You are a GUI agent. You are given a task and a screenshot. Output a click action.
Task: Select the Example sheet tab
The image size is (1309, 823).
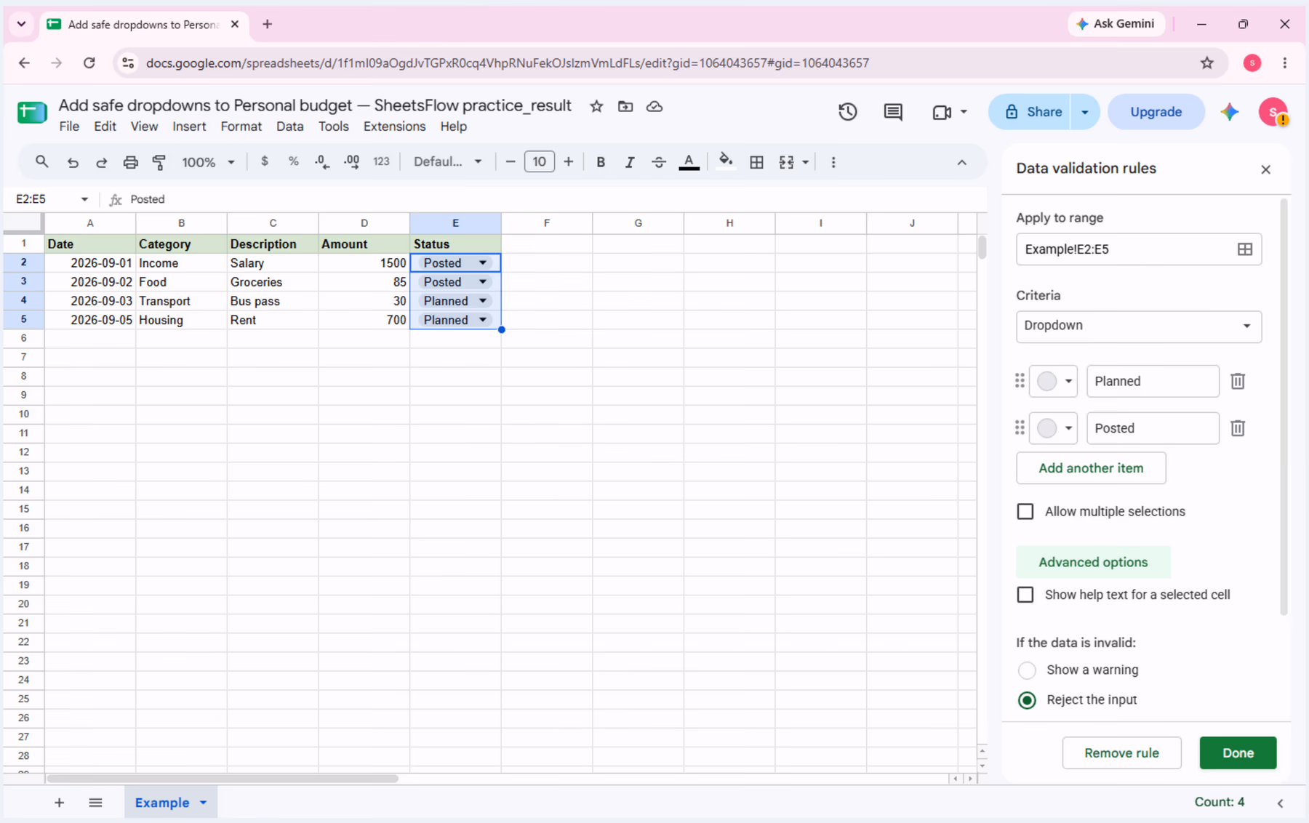click(162, 803)
